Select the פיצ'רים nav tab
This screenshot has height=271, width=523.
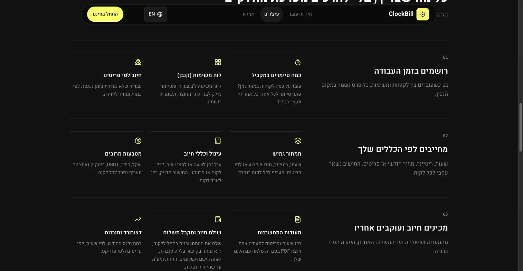(272, 14)
